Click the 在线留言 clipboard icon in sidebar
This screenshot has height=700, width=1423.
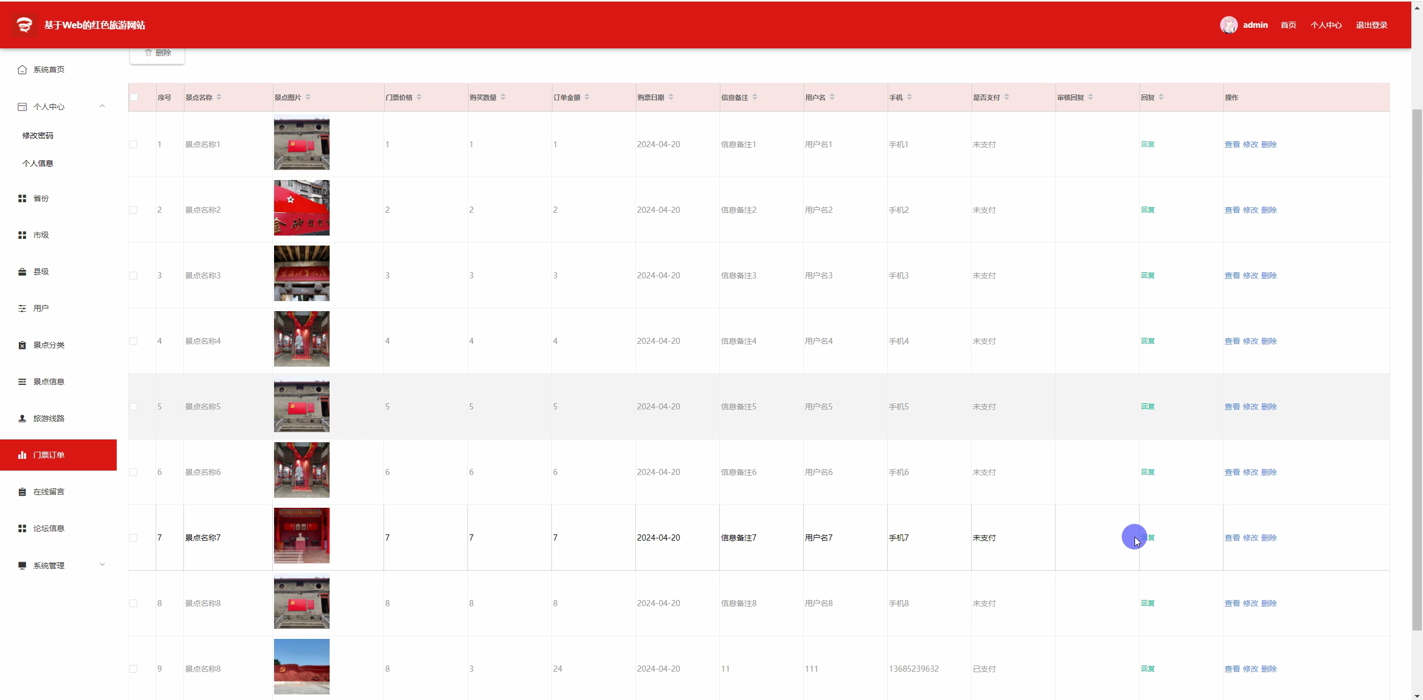(x=22, y=492)
